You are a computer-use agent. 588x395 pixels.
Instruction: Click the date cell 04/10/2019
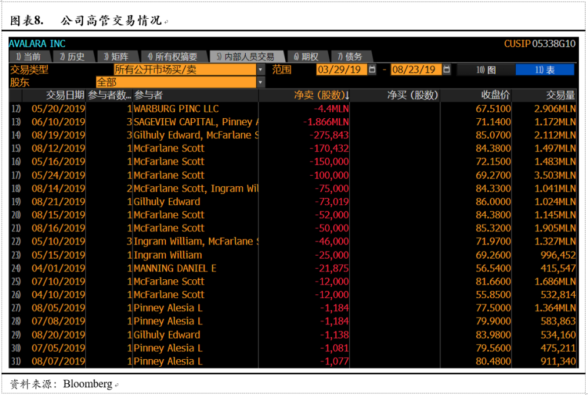click(x=58, y=294)
